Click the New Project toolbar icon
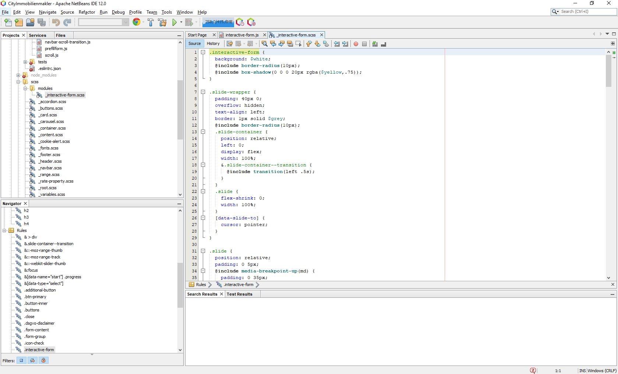This screenshot has width=618, height=374. 19,22
